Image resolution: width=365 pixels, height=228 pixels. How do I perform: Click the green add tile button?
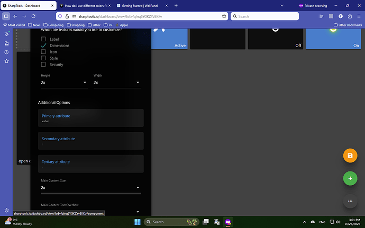point(350,178)
